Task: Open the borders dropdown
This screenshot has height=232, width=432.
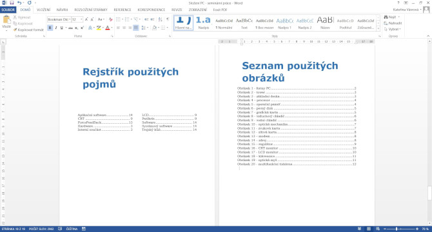Action: pyautogui.click(x=167, y=28)
